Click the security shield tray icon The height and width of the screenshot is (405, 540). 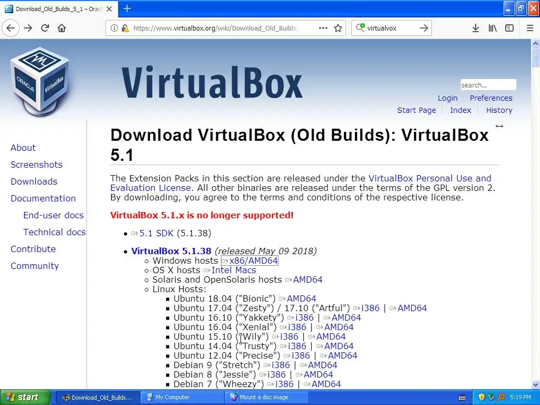point(481,397)
